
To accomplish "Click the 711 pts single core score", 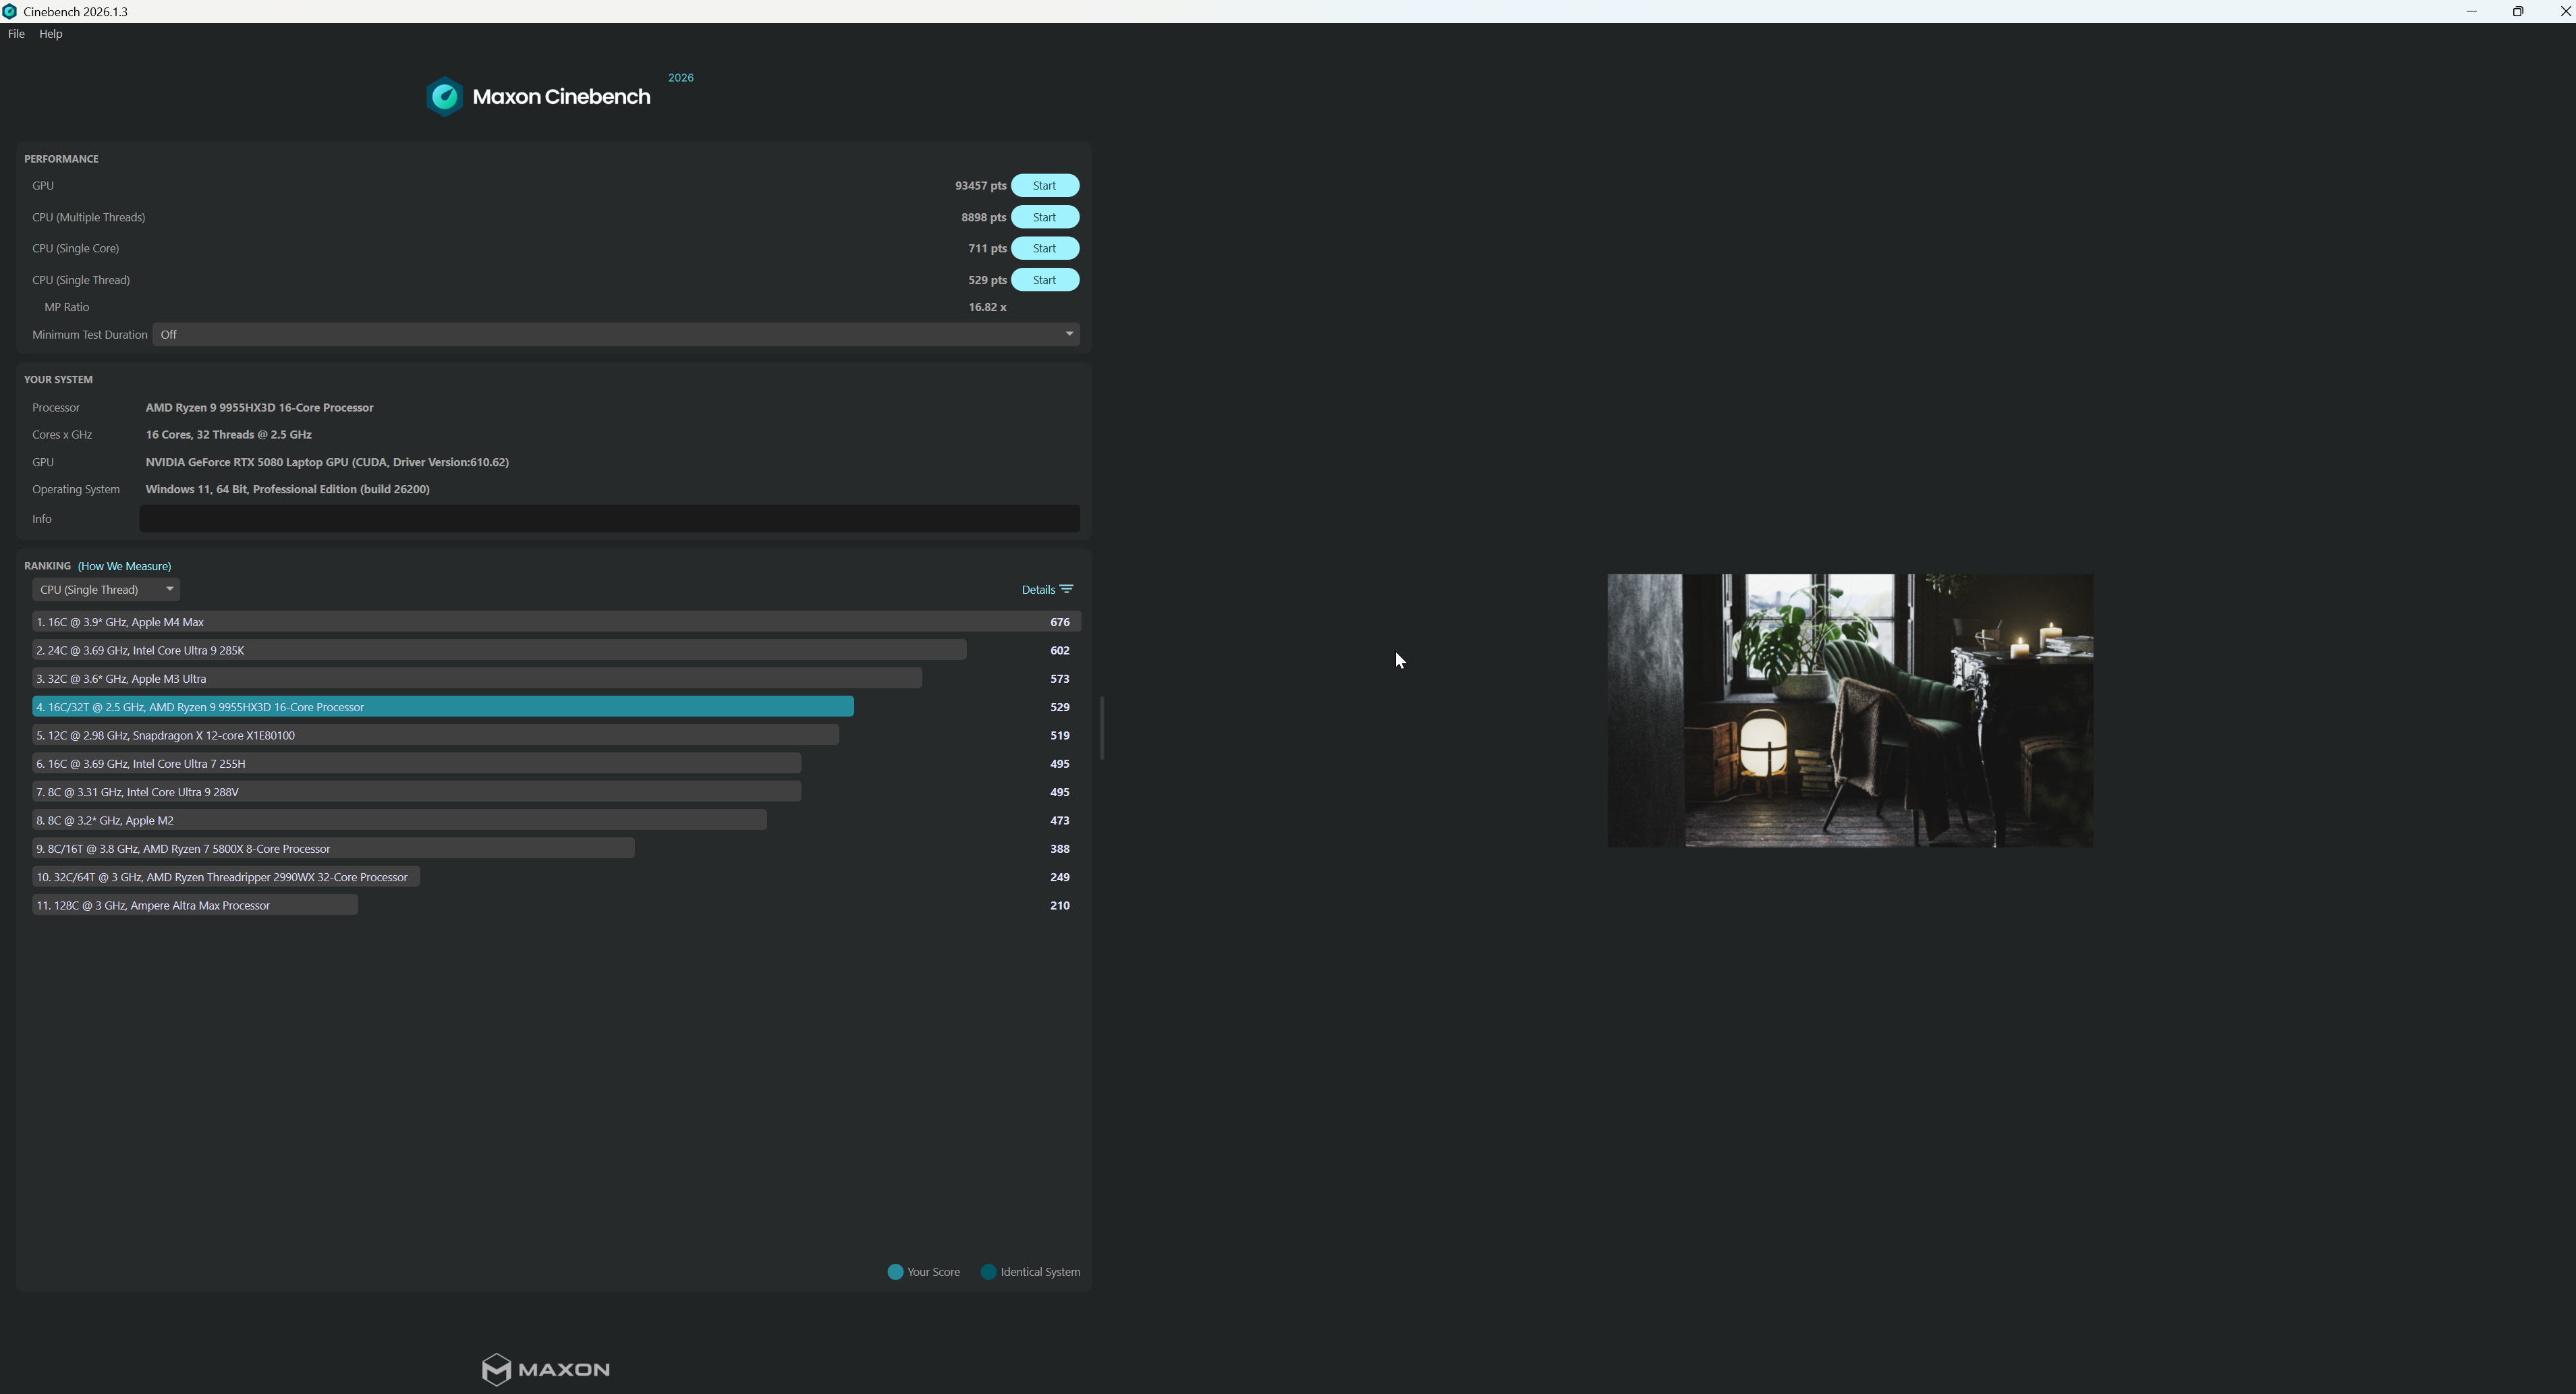I will pos(987,249).
